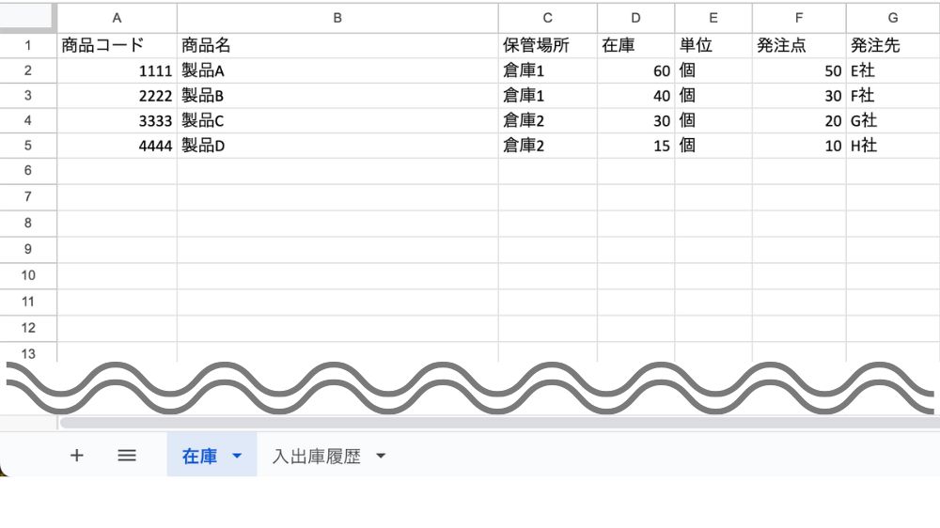Select column B header
940x528 pixels.
click(x=337, y=18)
